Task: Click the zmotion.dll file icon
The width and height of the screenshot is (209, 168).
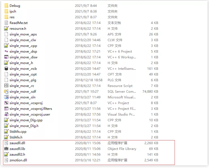Action: point(6,160)
